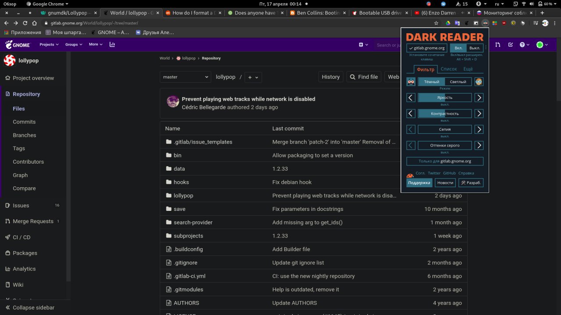
Task: Reload the page with the refresh icon
Action: click(x=25, y=23)
